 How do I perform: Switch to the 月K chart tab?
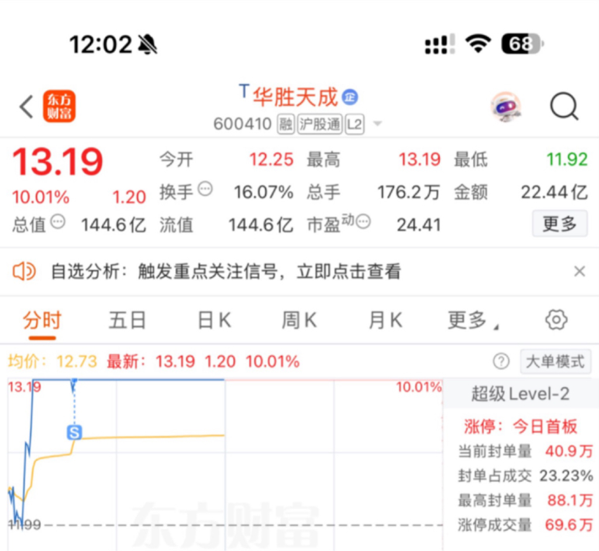(x=385, y=320)
